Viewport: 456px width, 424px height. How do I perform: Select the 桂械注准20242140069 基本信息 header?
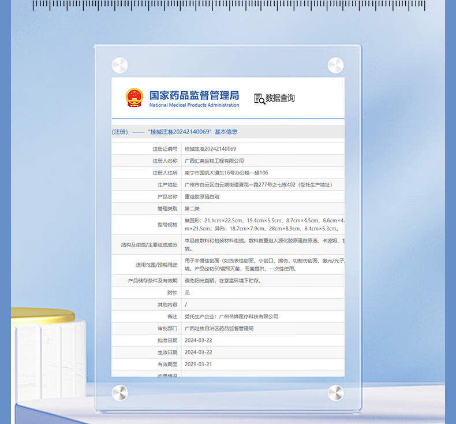click(x=193, y=132)
